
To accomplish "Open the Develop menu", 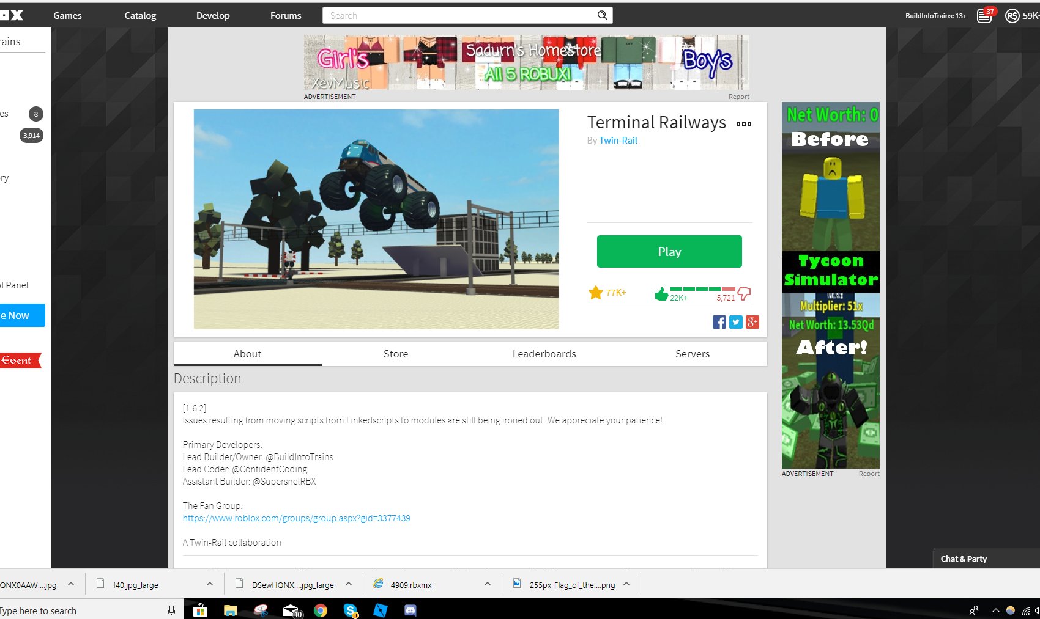I will (x=213, y=15).
